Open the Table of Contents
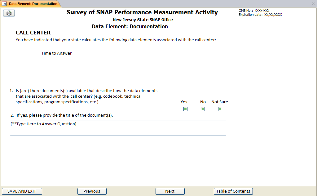The height and width of the screenshot is (196, 317). [x=233, y=191]
